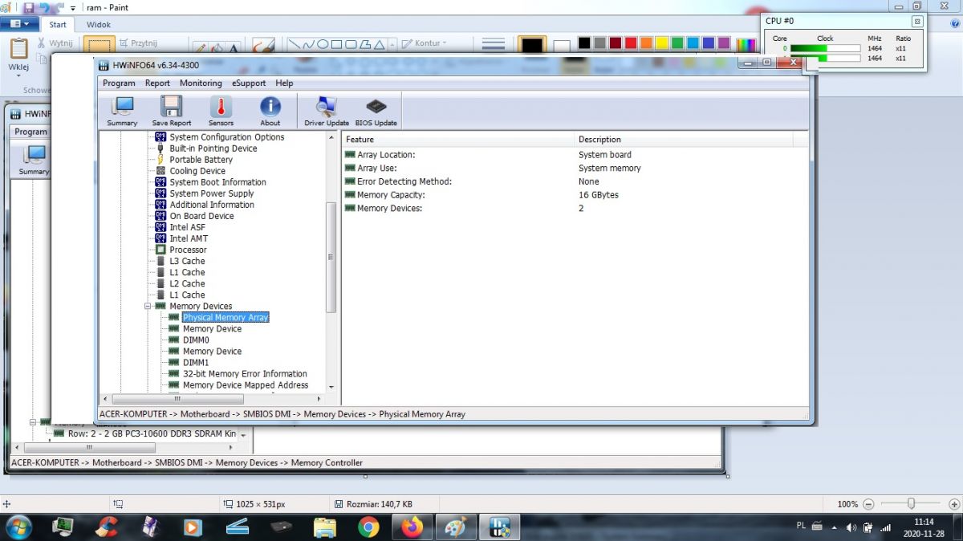Select Physical Memory Array tree item
The height and width of the screenshot is (541, 963).
click(x=226, y=317)
